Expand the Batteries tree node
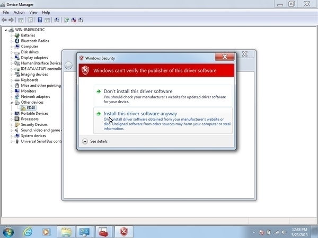This screenshot has width=318, height=238. [12, 35]
